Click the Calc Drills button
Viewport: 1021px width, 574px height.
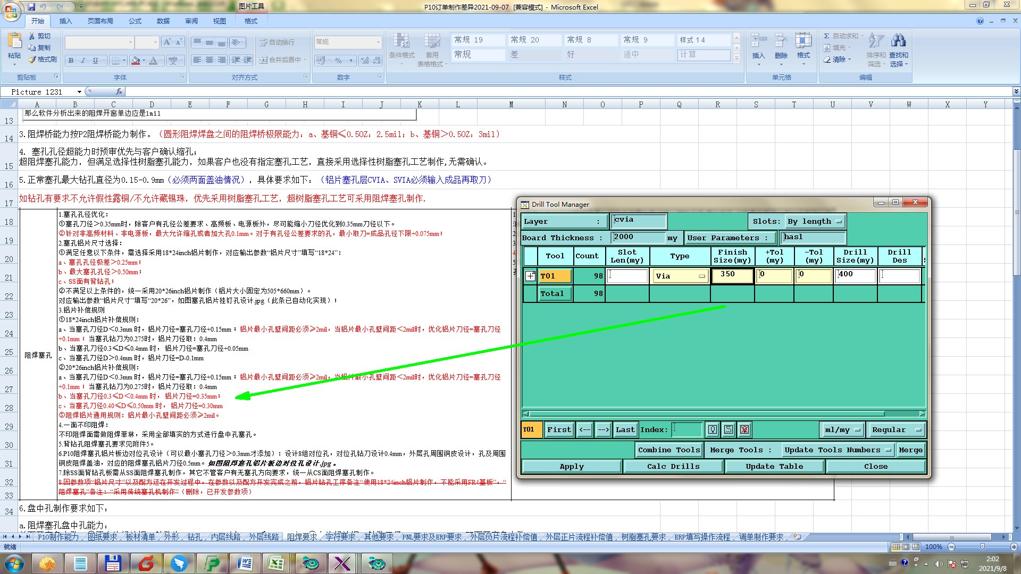tap(673, 467)
